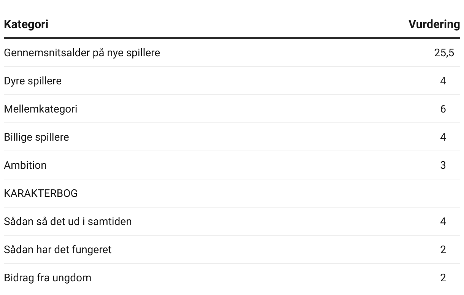Select the Gennemsnitsalder på nye spillere row
The image size is (464, 295).
232,53
